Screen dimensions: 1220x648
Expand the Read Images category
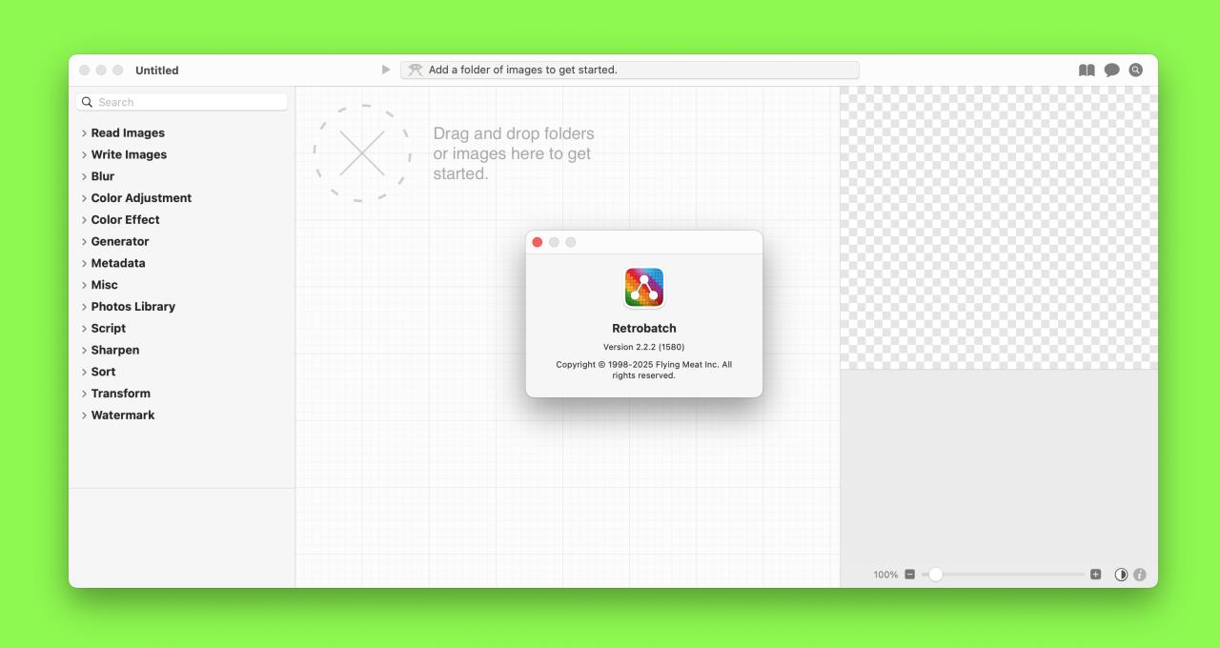coord(84,132)
